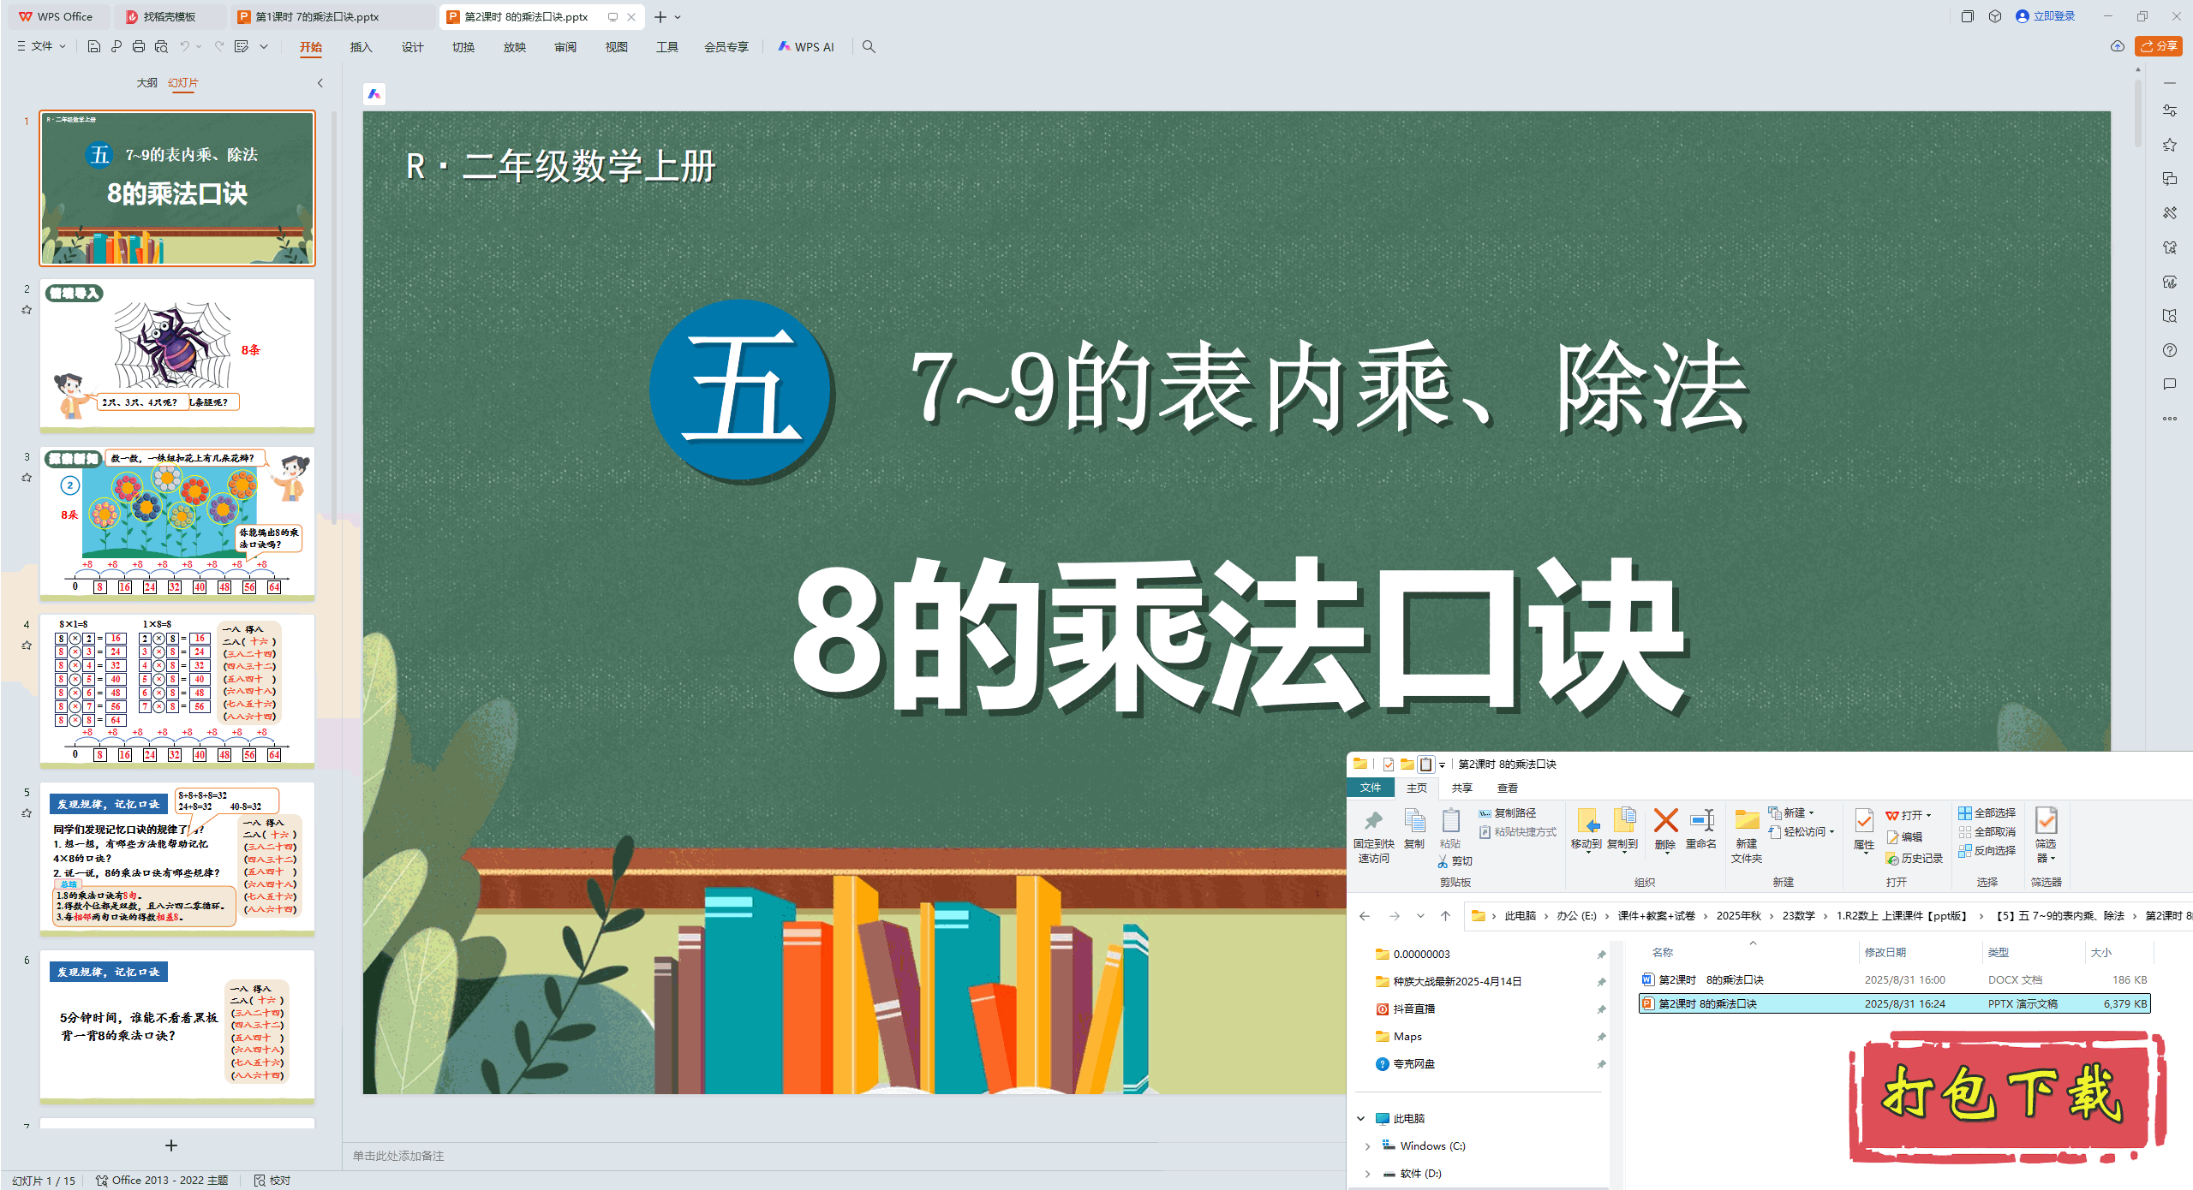Click the cloud sync icon beside Share

click(2118, 46)
